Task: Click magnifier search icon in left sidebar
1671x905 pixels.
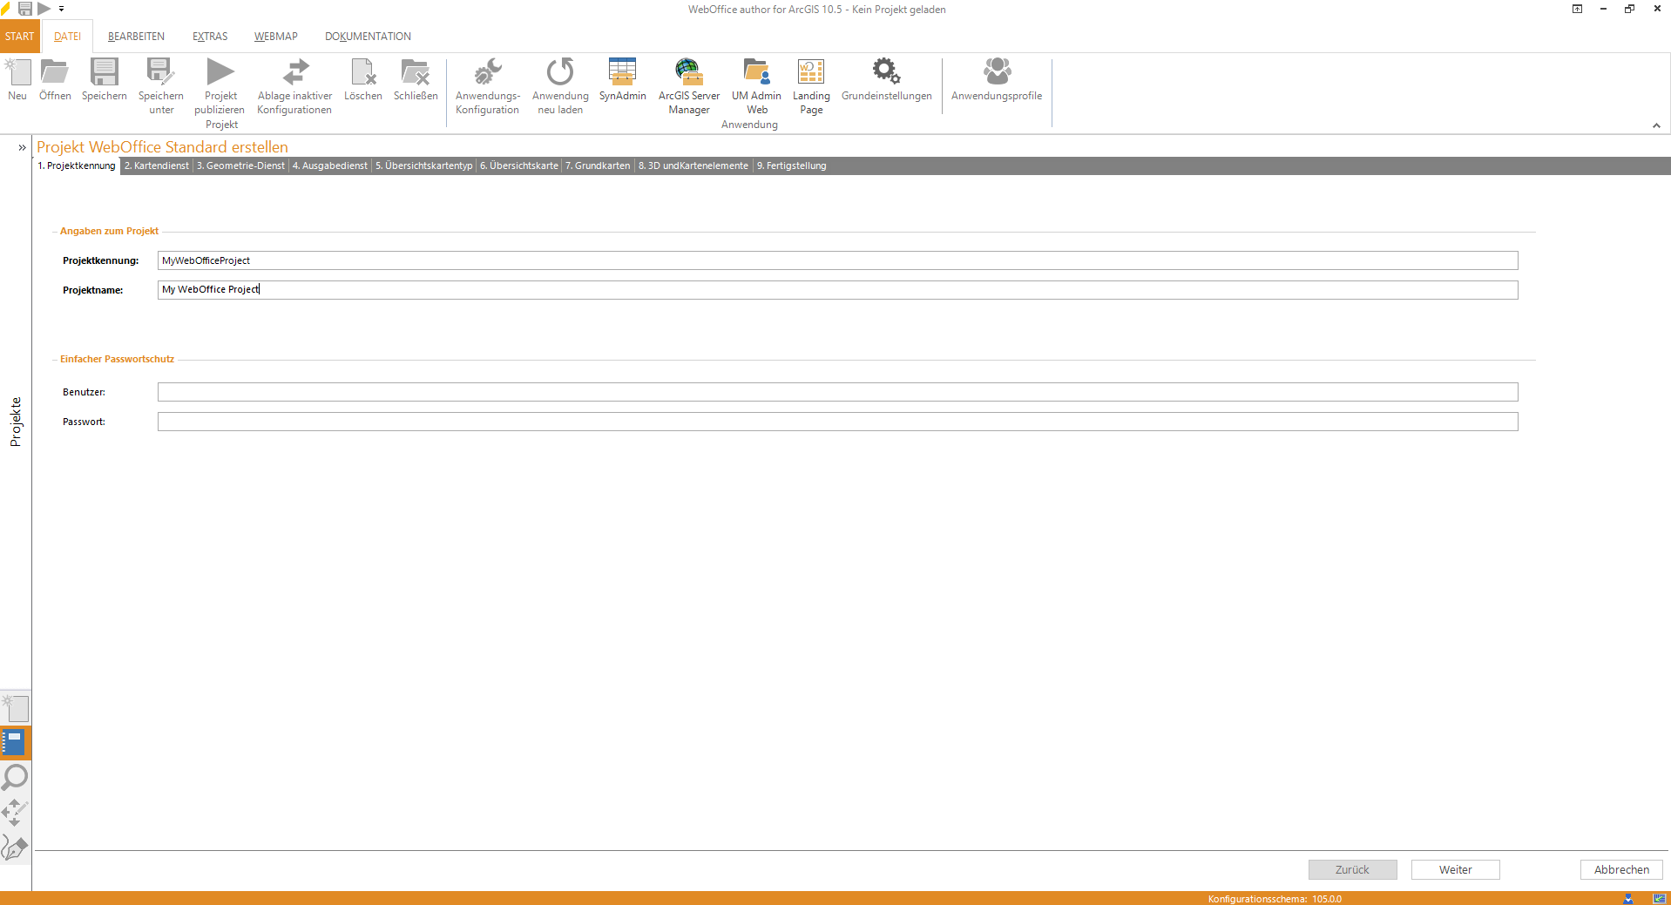Action: click(16, 777)
